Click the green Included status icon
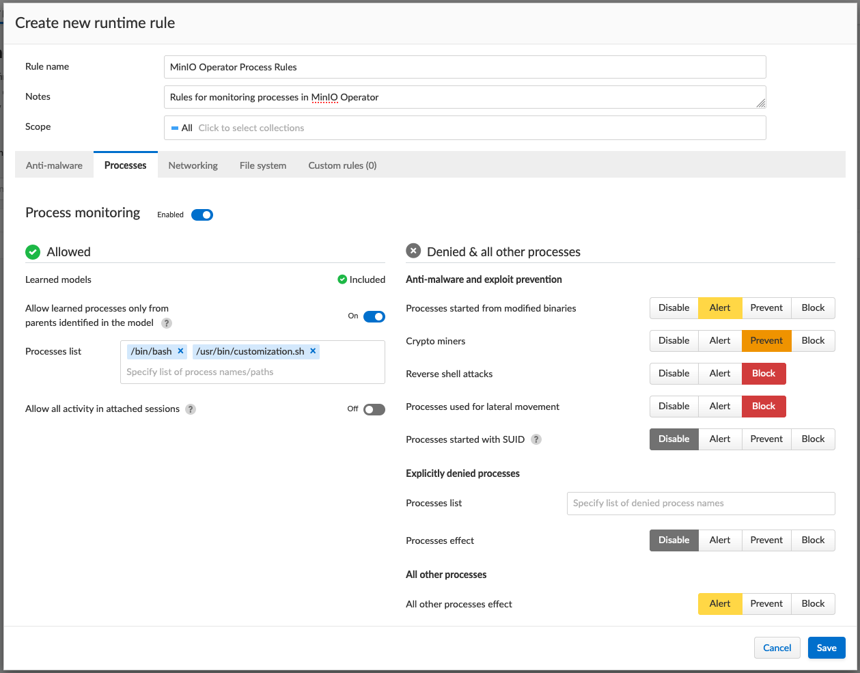The width and height of the screenshot is (860, 673). (342, 279)
